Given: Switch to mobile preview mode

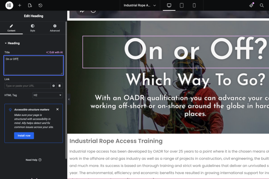Looking at the screenshot, I should (x=194, y=5).
